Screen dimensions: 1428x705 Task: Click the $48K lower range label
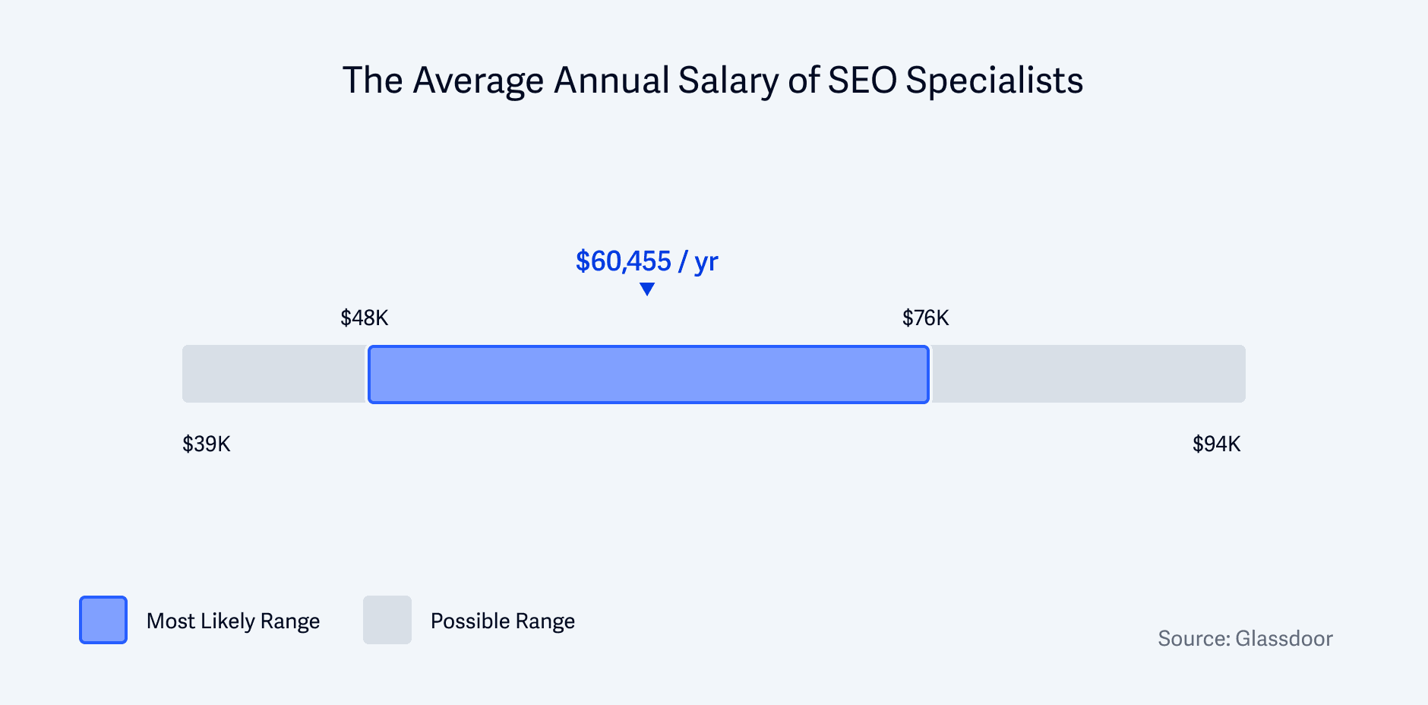[365, 318]
